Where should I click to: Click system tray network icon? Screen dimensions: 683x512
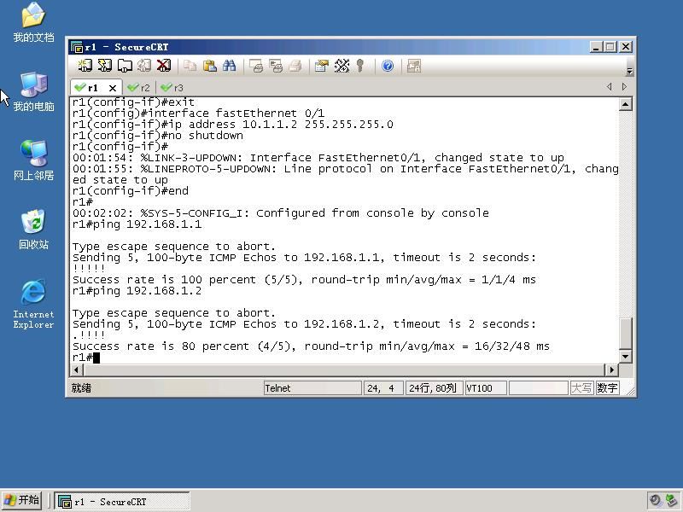671,500
